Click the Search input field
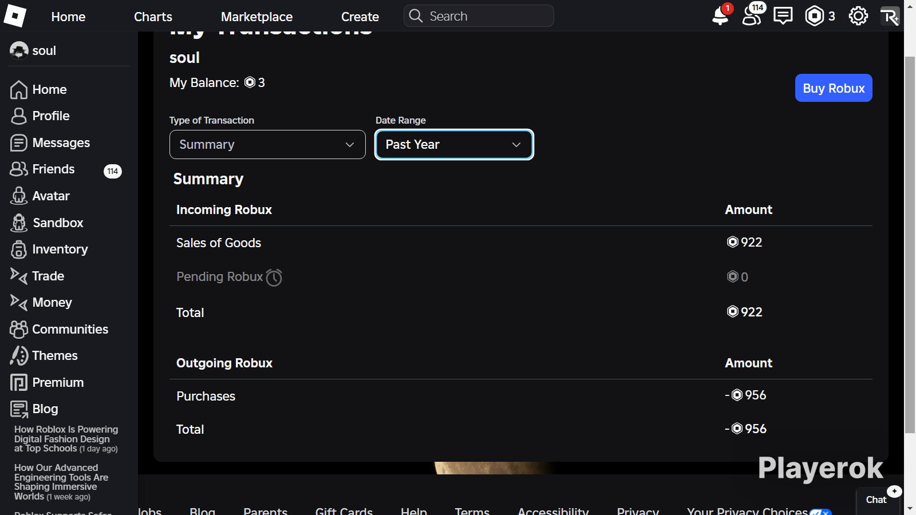Screen dimensions: 916x515 click(479, 15)
